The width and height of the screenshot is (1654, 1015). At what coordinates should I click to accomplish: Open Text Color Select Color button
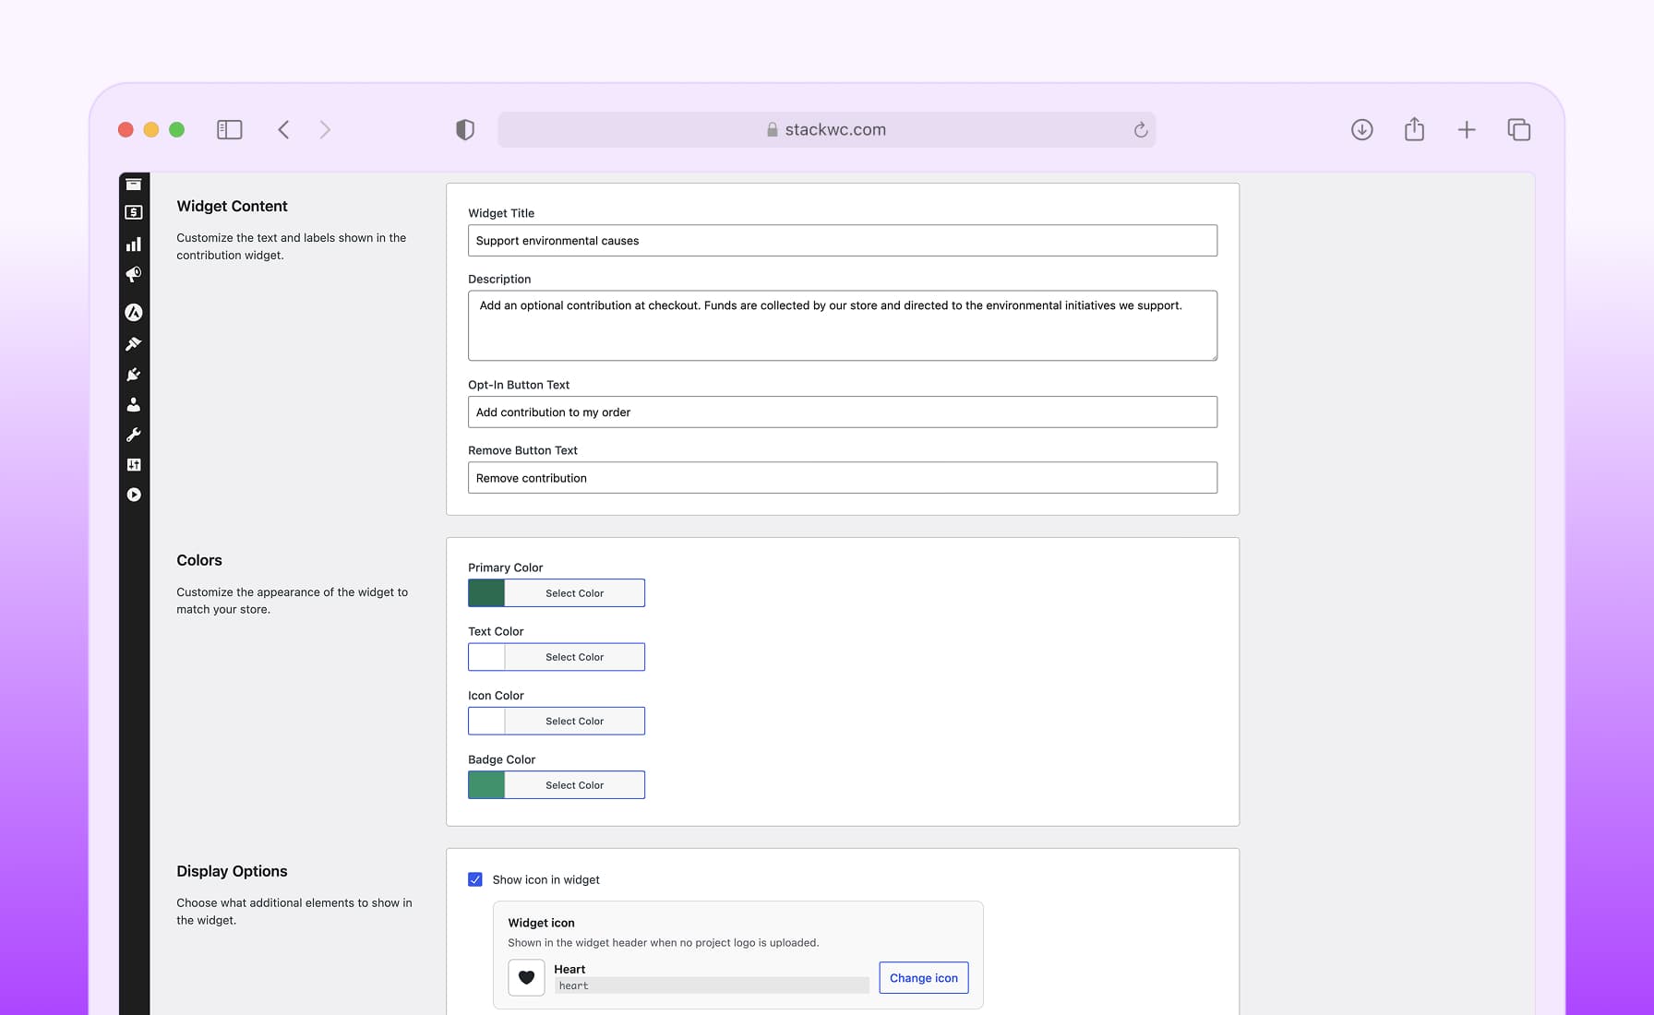[x=574, y=657]
